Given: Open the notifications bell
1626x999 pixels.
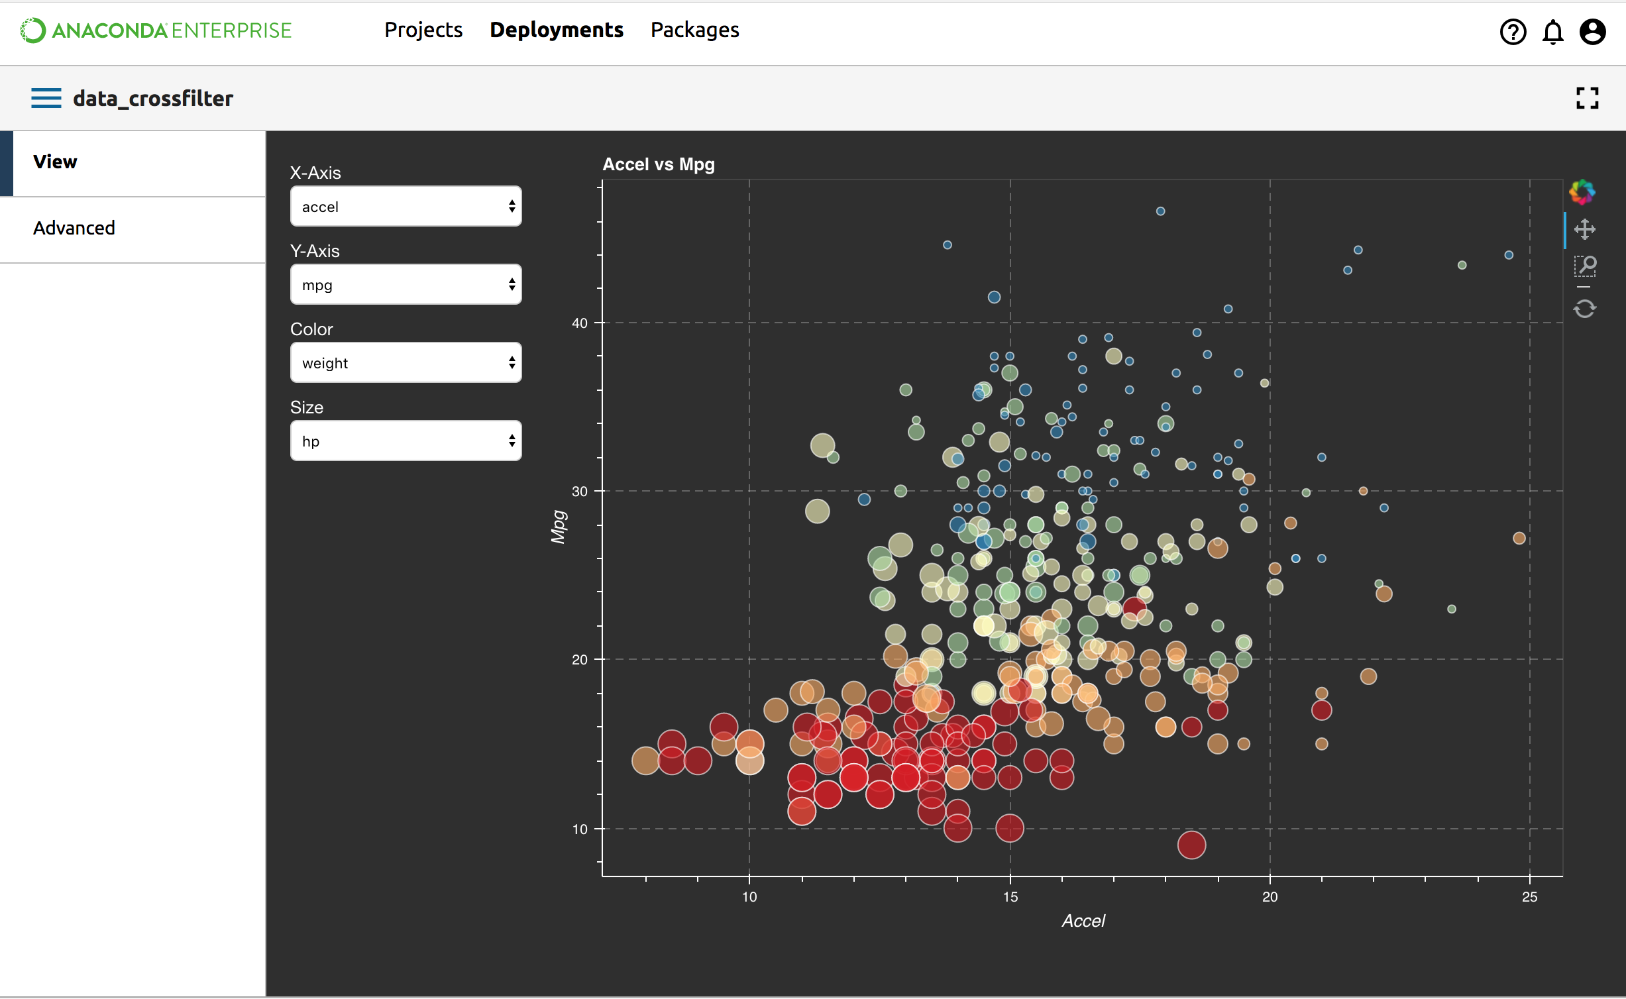Looking at the screenshot, I should (x=1552, y=31).
